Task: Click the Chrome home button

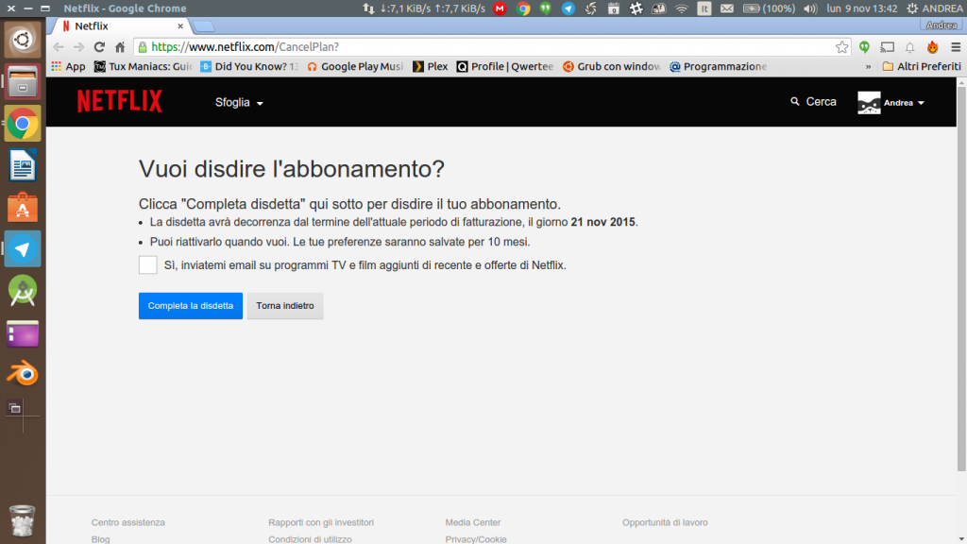Action: click(120, 47)
